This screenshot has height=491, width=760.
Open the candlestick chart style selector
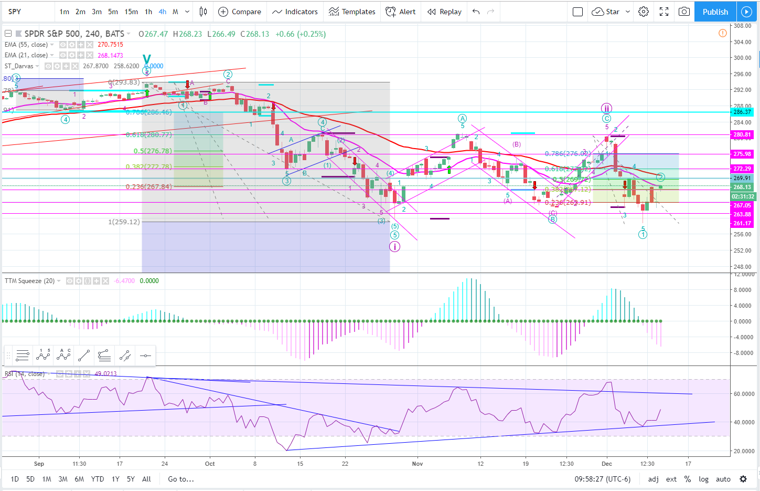coord(204,12)
